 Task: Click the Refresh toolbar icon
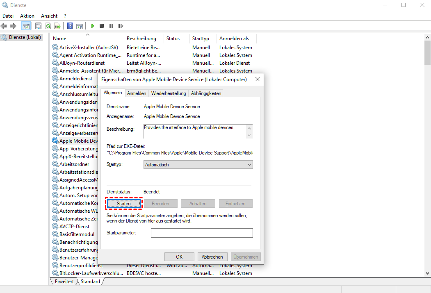click(48, 26)
